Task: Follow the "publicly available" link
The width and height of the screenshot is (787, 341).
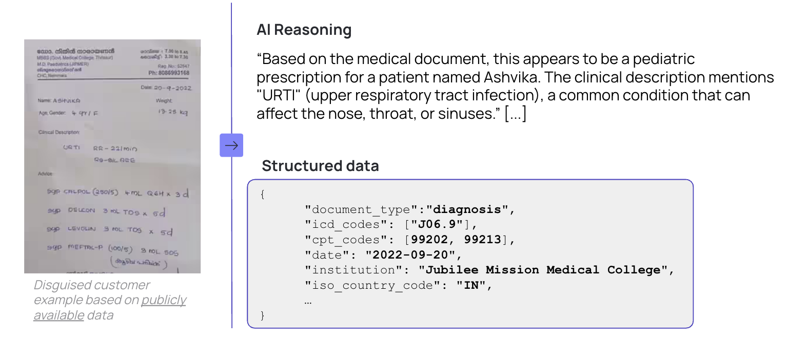Action: (x=109, y=308)
